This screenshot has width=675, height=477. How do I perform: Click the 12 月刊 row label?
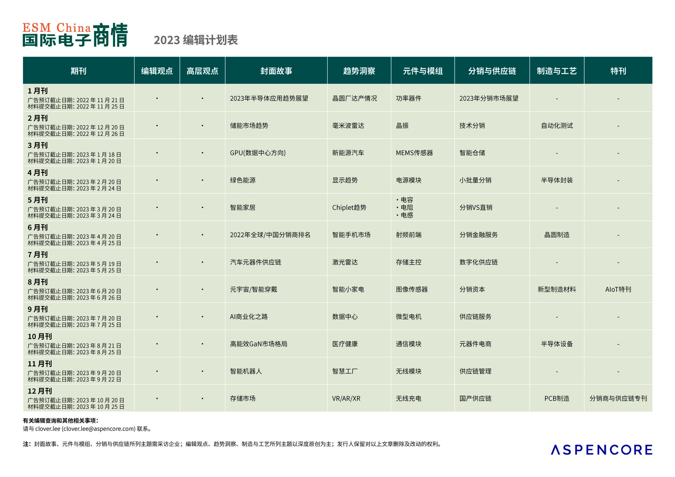point(39,391)
